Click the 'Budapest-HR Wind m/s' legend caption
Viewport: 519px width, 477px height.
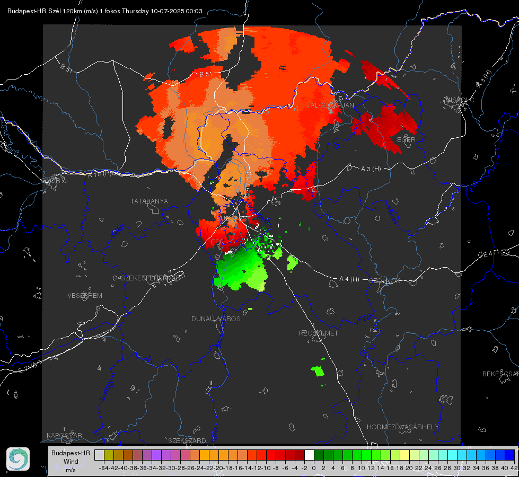71,461
